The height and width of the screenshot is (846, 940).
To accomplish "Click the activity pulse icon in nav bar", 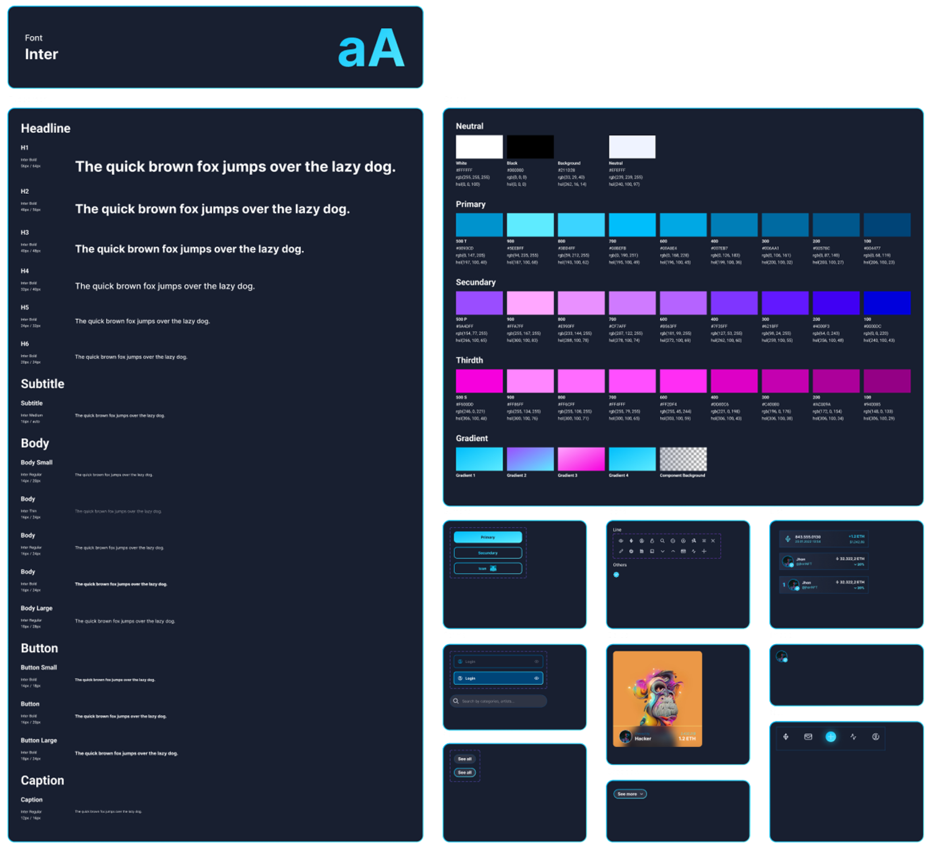I will pyautogui.click(x=853, y=737).
